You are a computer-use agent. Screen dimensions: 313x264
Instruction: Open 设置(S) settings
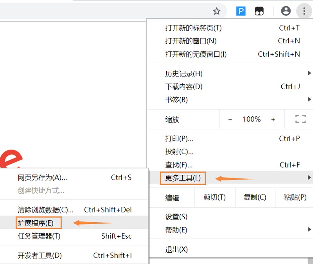point(231,217)
